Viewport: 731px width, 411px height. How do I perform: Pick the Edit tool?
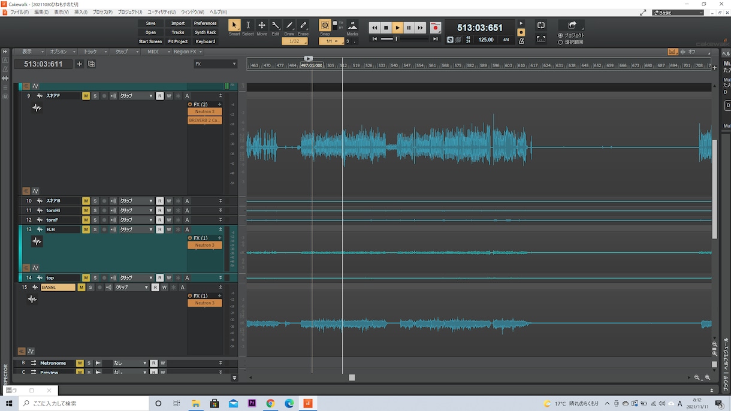click(x=276, y=25)
